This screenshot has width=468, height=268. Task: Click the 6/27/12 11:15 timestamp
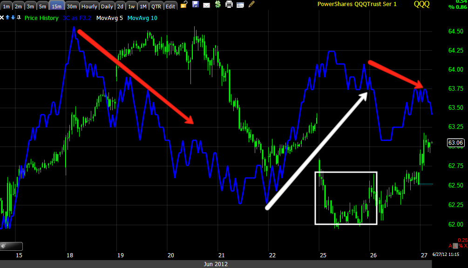(446, 255)
